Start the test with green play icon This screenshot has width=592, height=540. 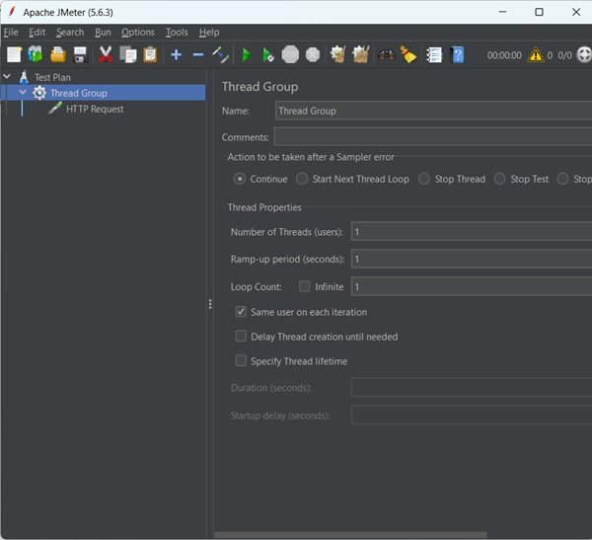247,54
